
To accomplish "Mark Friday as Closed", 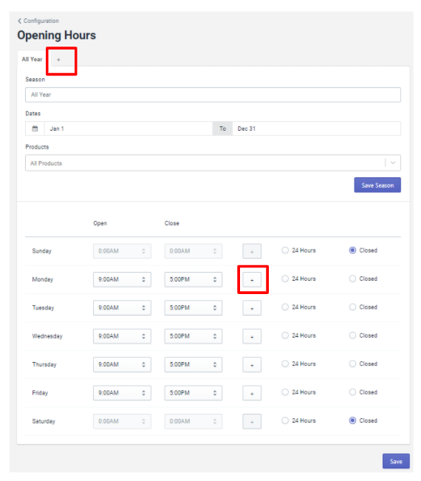I will click(352, 392).
